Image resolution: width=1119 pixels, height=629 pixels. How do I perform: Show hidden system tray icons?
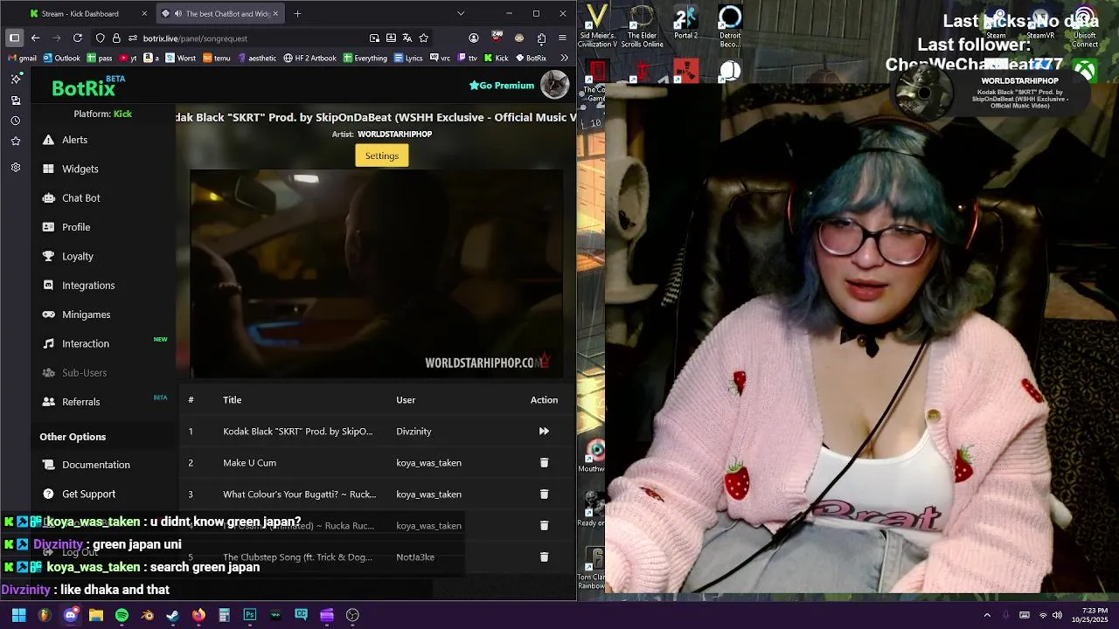click(987, 615)
